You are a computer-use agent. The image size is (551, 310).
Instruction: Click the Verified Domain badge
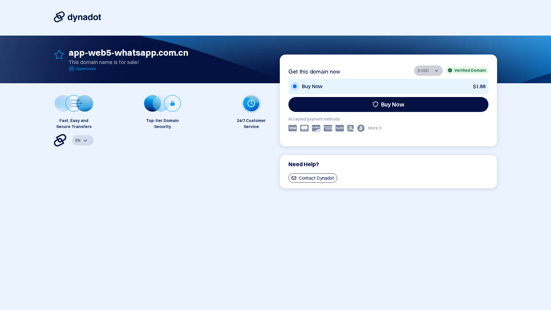pyautogui.click(x=467, y=70)
